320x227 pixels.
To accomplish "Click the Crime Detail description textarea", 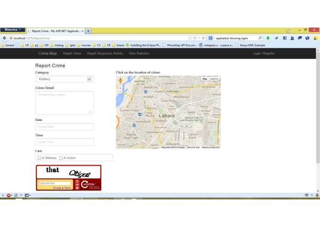I will [x=64, y=103].
